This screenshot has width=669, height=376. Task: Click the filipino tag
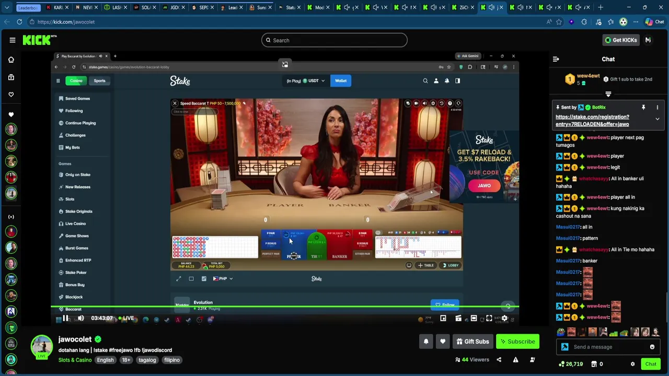click(172, 360)
